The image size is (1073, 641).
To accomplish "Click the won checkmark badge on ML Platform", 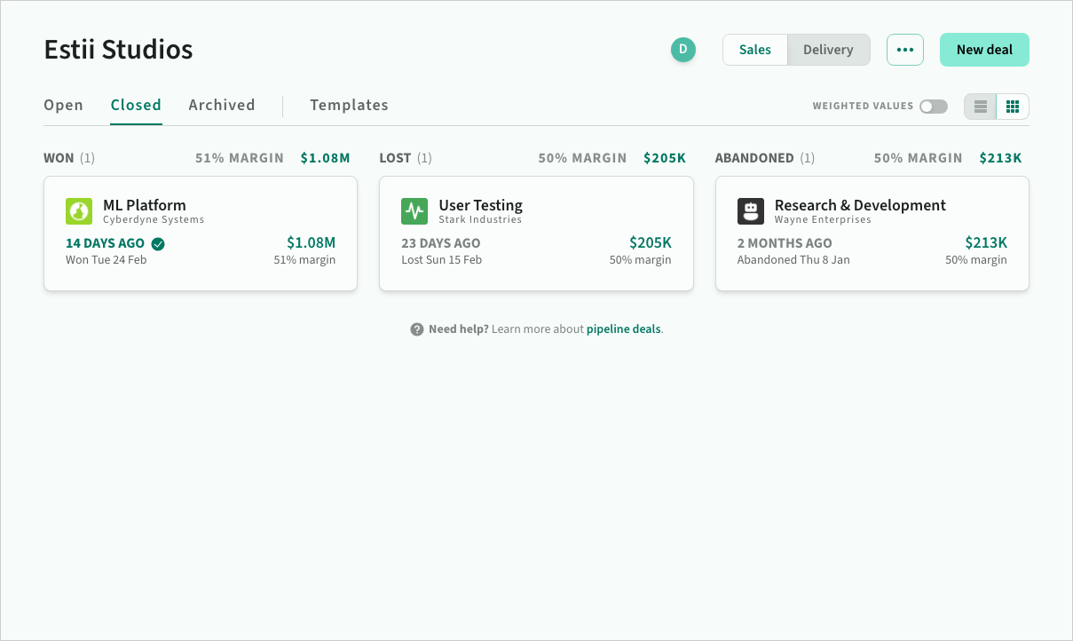I will 158,244.
